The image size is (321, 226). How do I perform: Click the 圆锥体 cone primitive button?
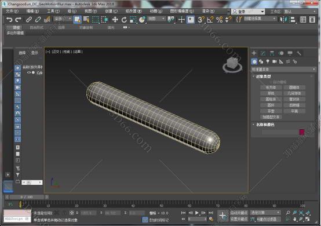[294, 88]
